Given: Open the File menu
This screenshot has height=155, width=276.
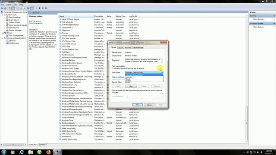Looking at the screenshot, I should coord(3,5).
